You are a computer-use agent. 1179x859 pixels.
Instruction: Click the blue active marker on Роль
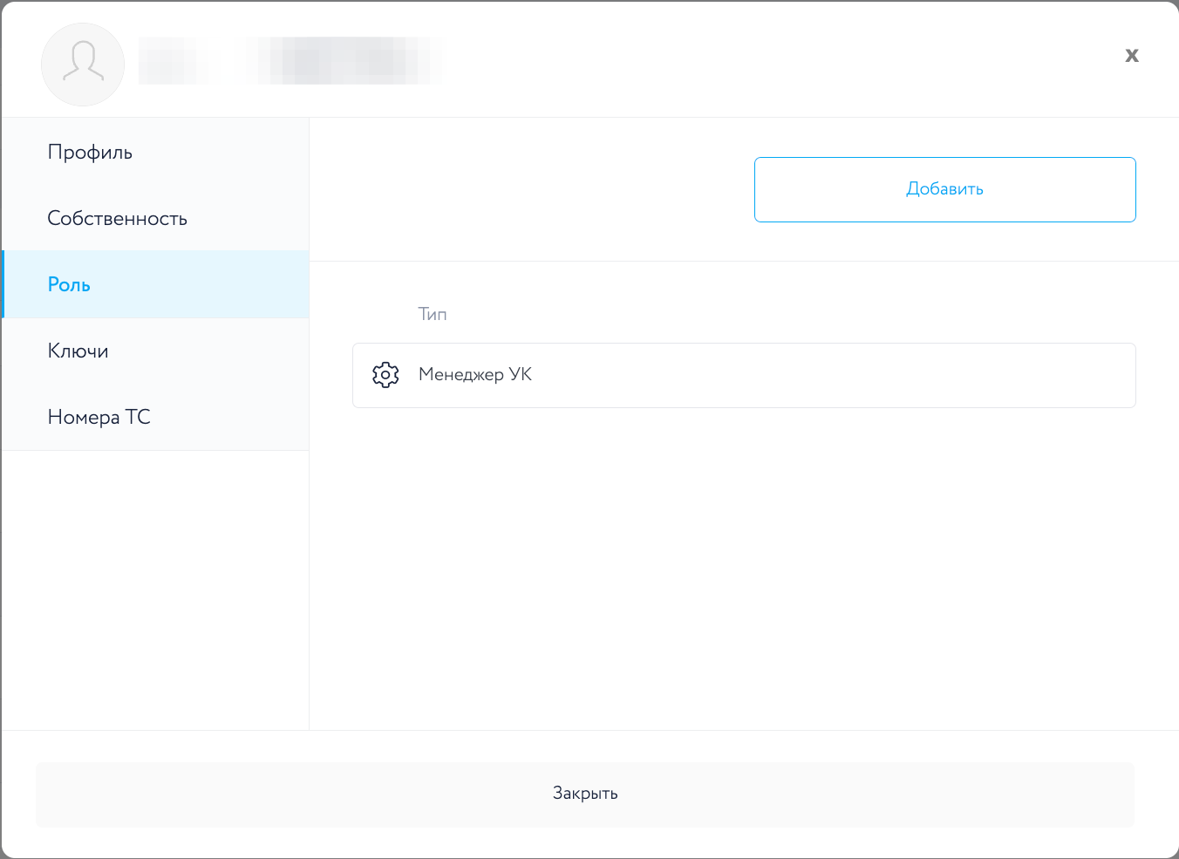pos(3,285)
